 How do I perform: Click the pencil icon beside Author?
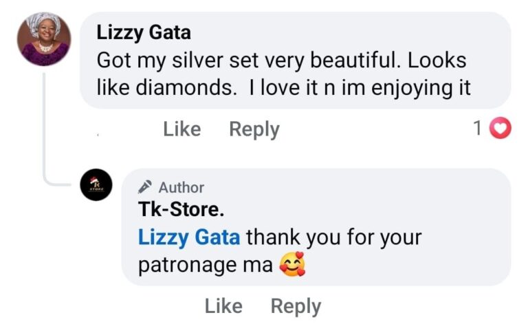[145, 187]
